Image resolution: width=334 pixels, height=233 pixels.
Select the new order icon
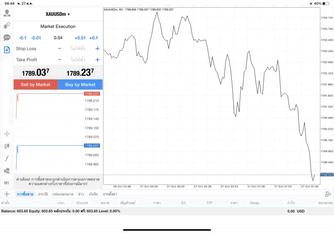(7, 50)
